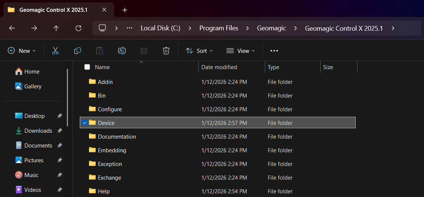This screenshot has width=424, height=197.
Task: Open Videos from quick access
Action: (x=28, y=190)
